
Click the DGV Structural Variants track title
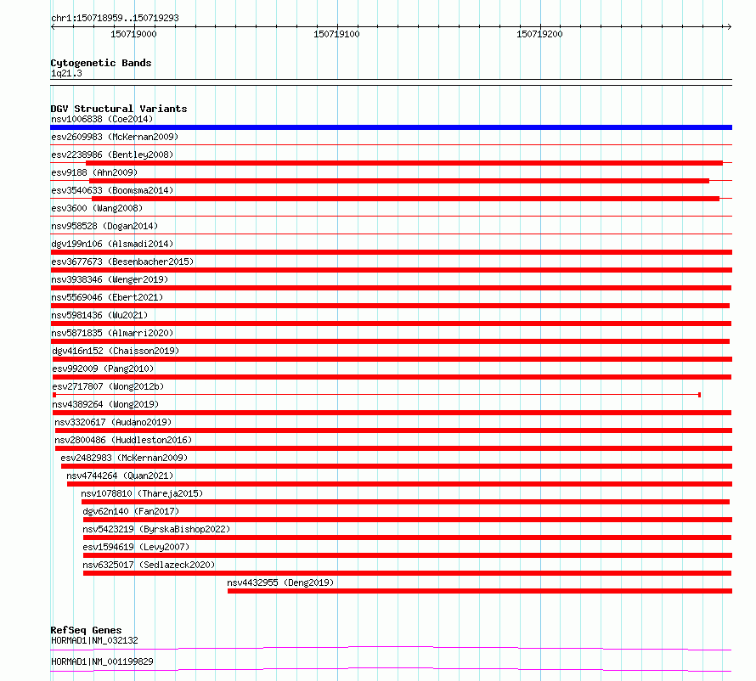(119, 109)
